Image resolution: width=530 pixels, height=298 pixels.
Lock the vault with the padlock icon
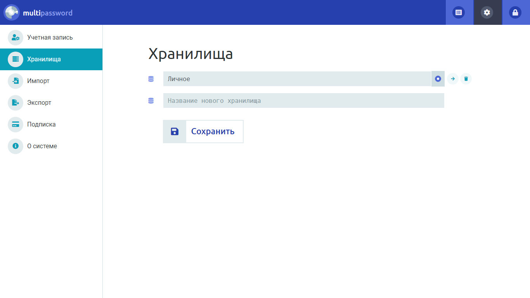[x=515, y=12]
